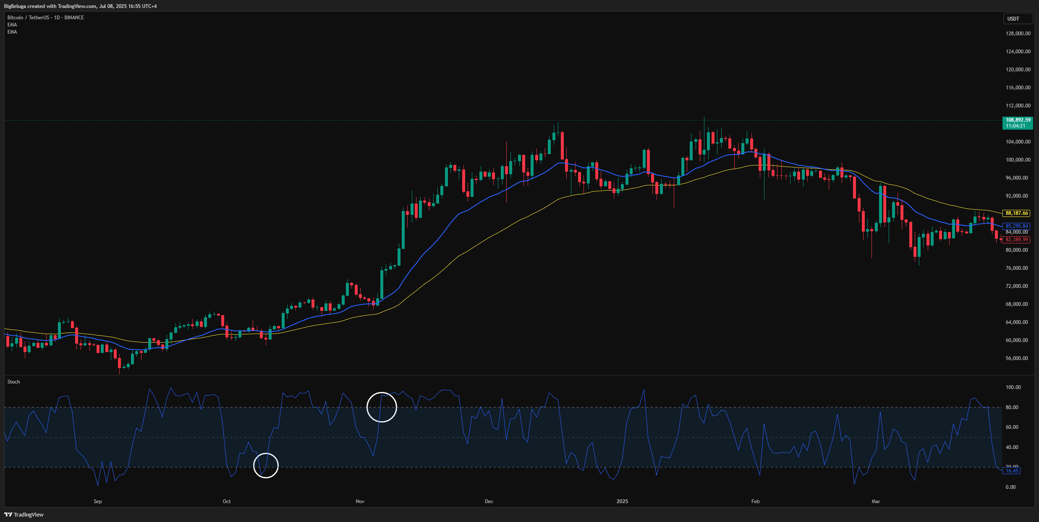Viewport: 1039px width, 522px height.
Task: Click the 112,000.00 price axis label
Action: coord(1018,106)
